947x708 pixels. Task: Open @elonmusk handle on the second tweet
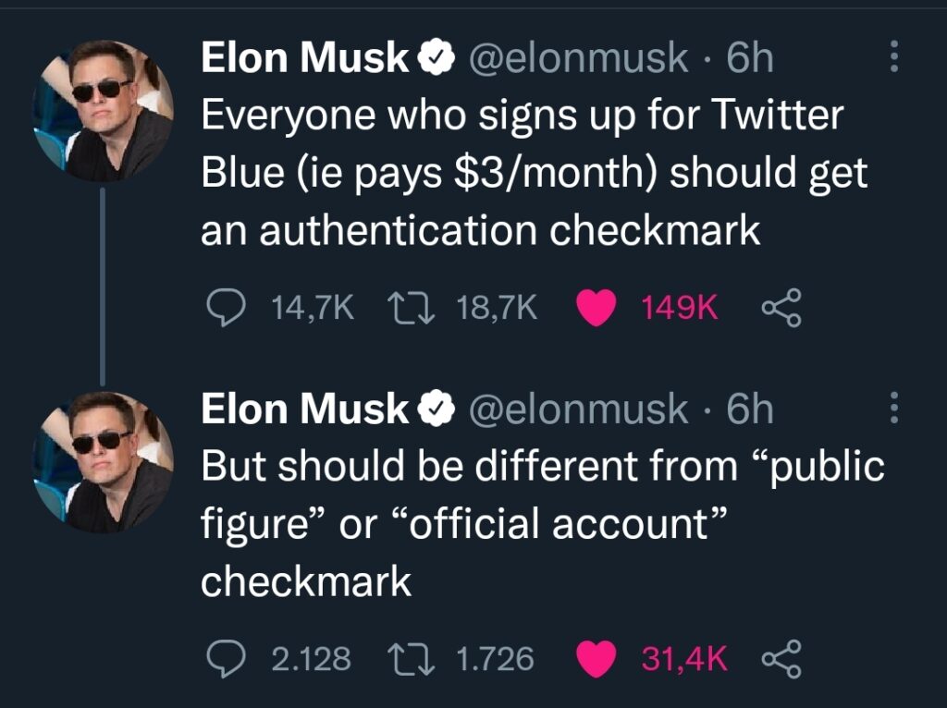(578, 409)
